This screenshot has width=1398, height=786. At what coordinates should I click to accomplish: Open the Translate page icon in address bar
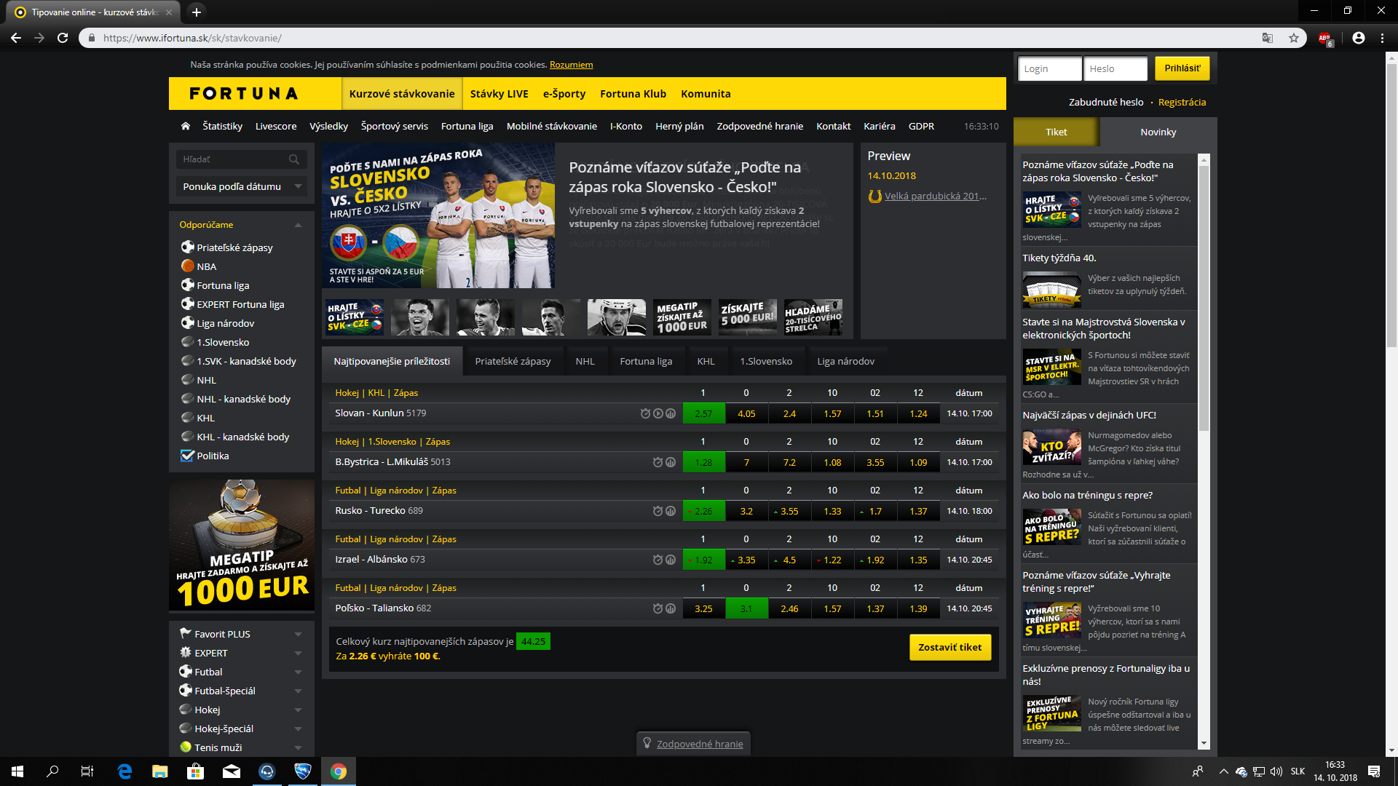pyautogui.click(x=1268, y=38)
